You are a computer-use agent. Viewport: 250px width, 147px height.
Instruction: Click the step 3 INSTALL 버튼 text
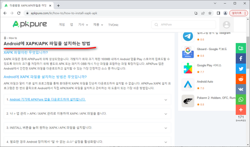(x=49, y=128)
